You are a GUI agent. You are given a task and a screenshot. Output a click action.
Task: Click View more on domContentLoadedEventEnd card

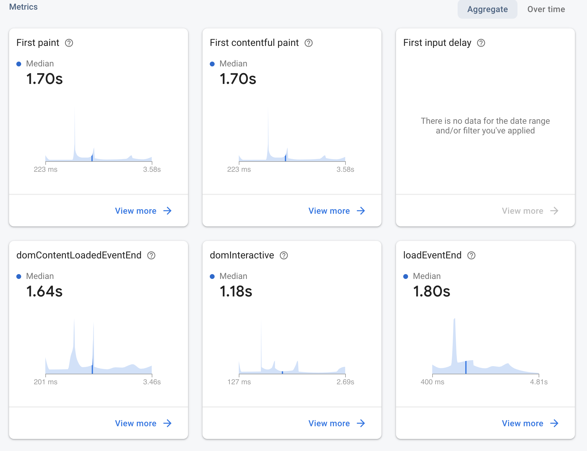click(143, 423)
